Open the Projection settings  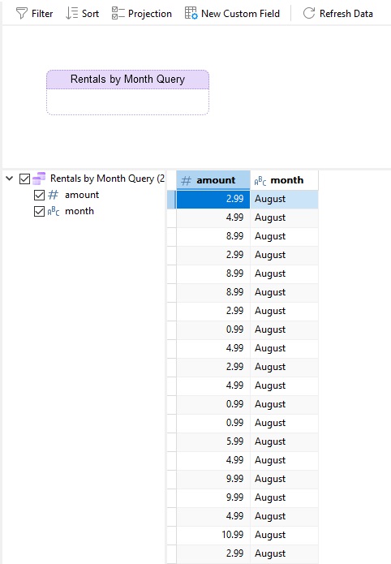click(142, 13)
